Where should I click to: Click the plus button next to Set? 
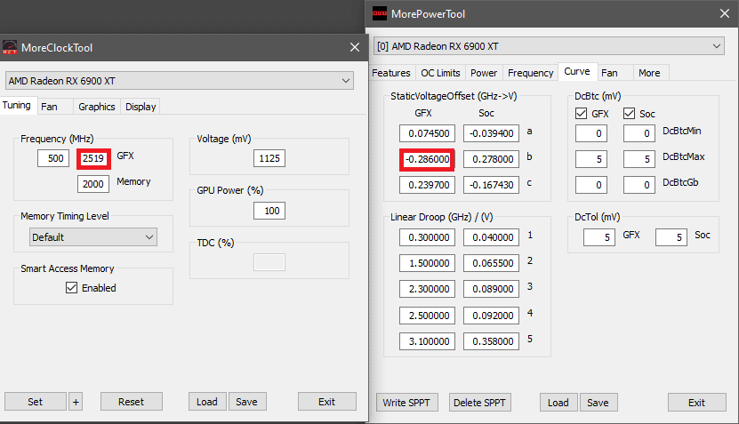(x=76, y=402)
